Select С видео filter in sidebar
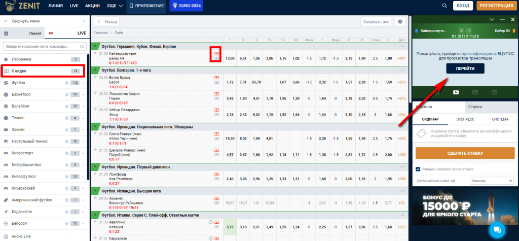This screenshot has width=519, height=241. pyautogui.click(x=43, y=71)
